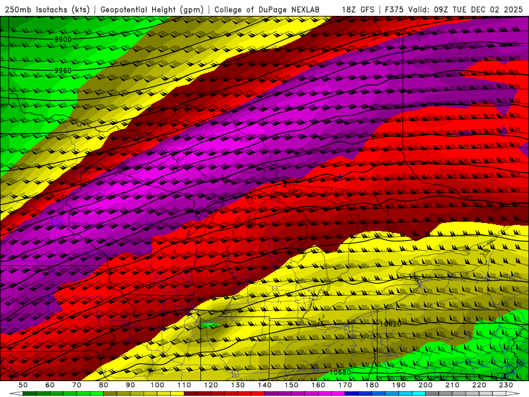Click the dark blue swatch right of 170

pos(352,394)
